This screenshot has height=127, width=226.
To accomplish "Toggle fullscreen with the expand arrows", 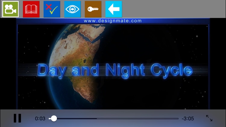I will click(x=209, y=118).
